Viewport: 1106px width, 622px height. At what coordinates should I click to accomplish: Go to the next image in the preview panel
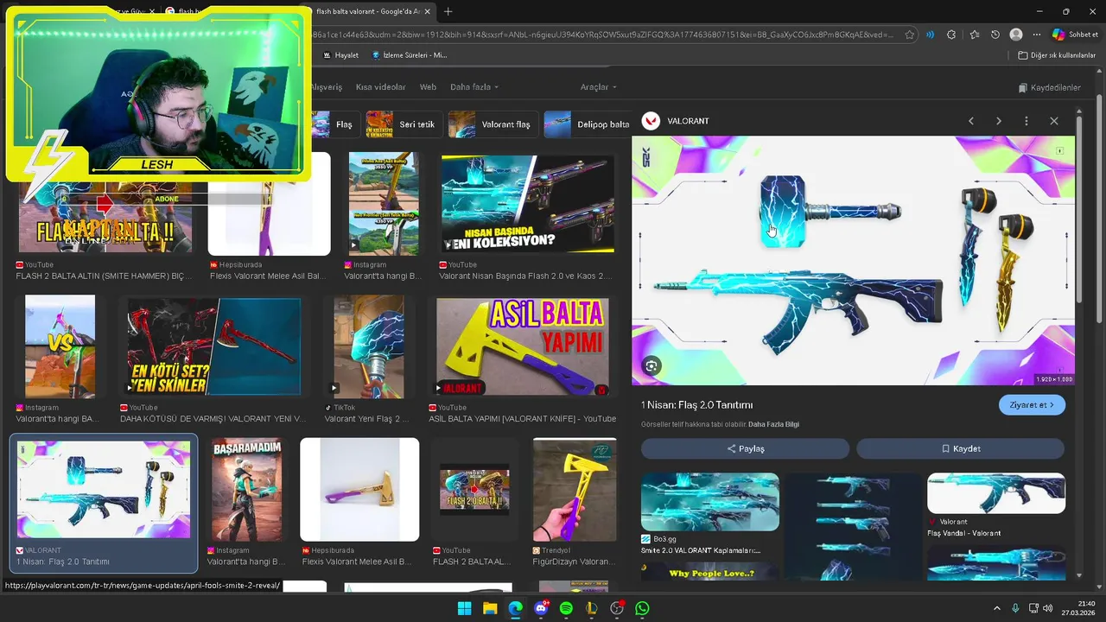point(998,121)
